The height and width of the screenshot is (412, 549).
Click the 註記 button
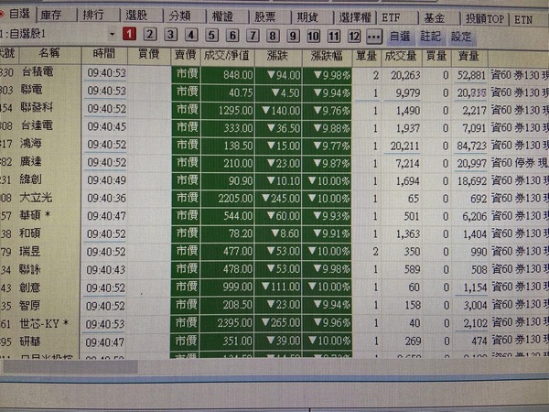(x=431, y=37)
